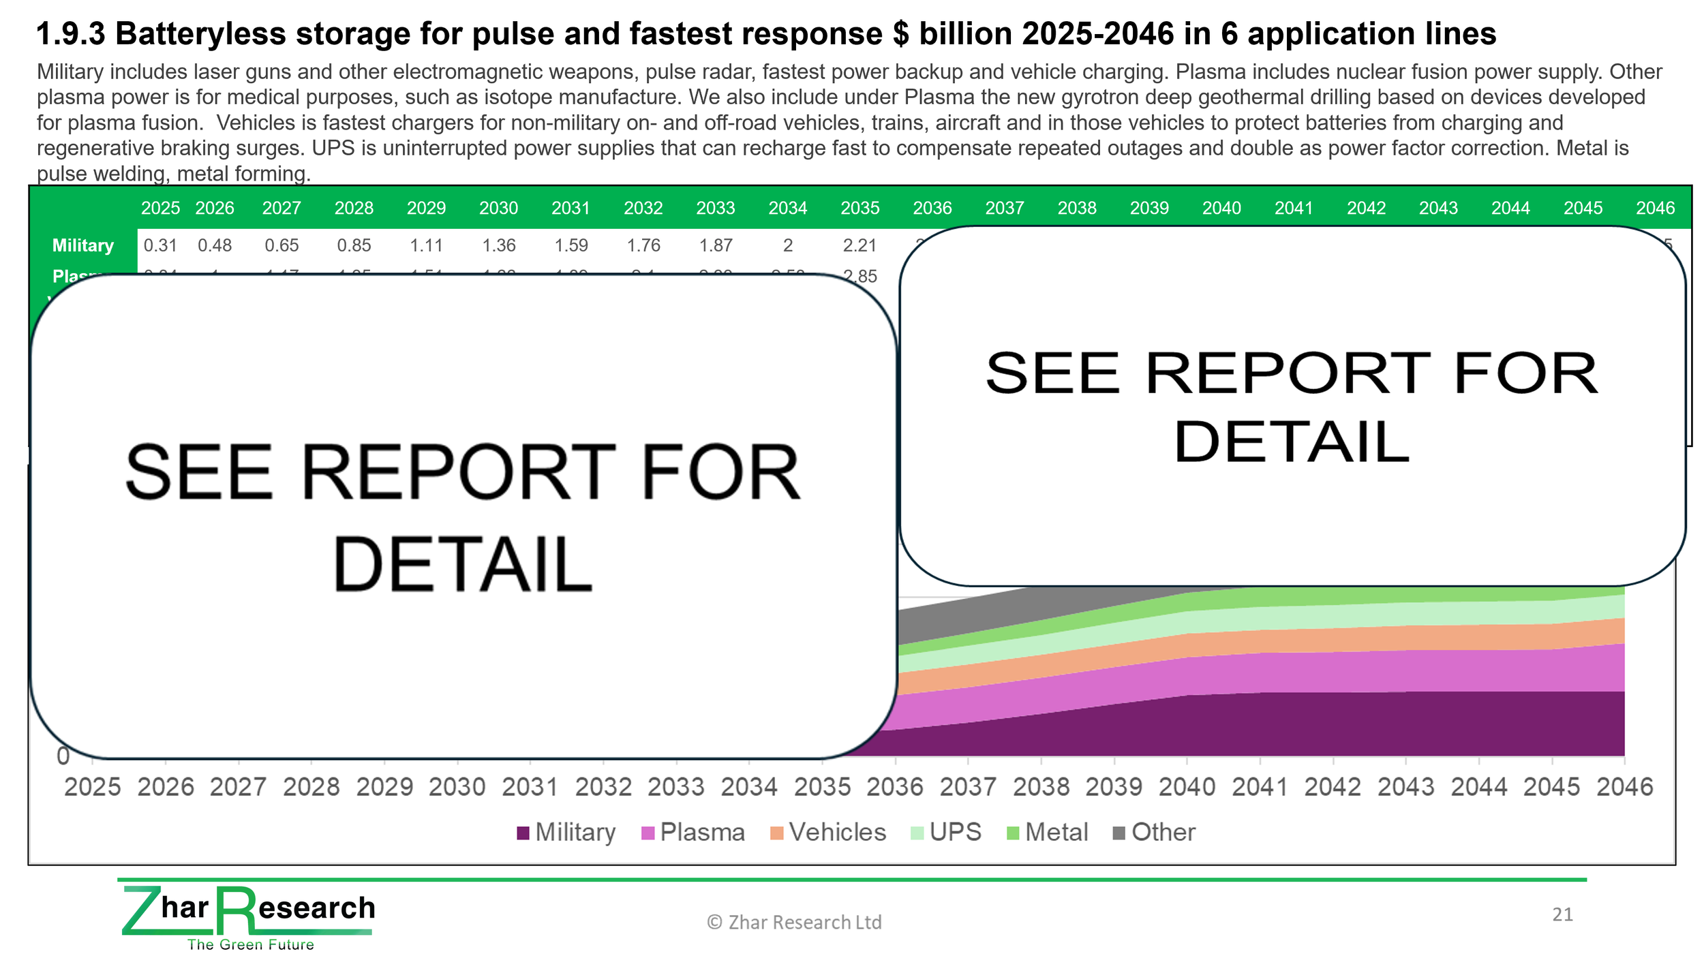This screenshot has width=1704, height=958.
Task: Click the left SEE REPORT FOR DETAIL overlay
Action: click(x=463, y=516)
